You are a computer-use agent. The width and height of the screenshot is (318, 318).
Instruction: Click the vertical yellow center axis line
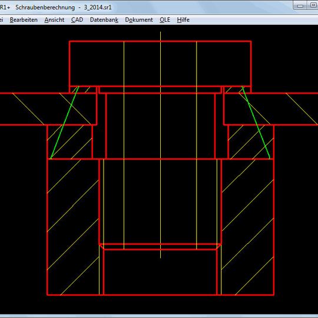tap(160, 145)
